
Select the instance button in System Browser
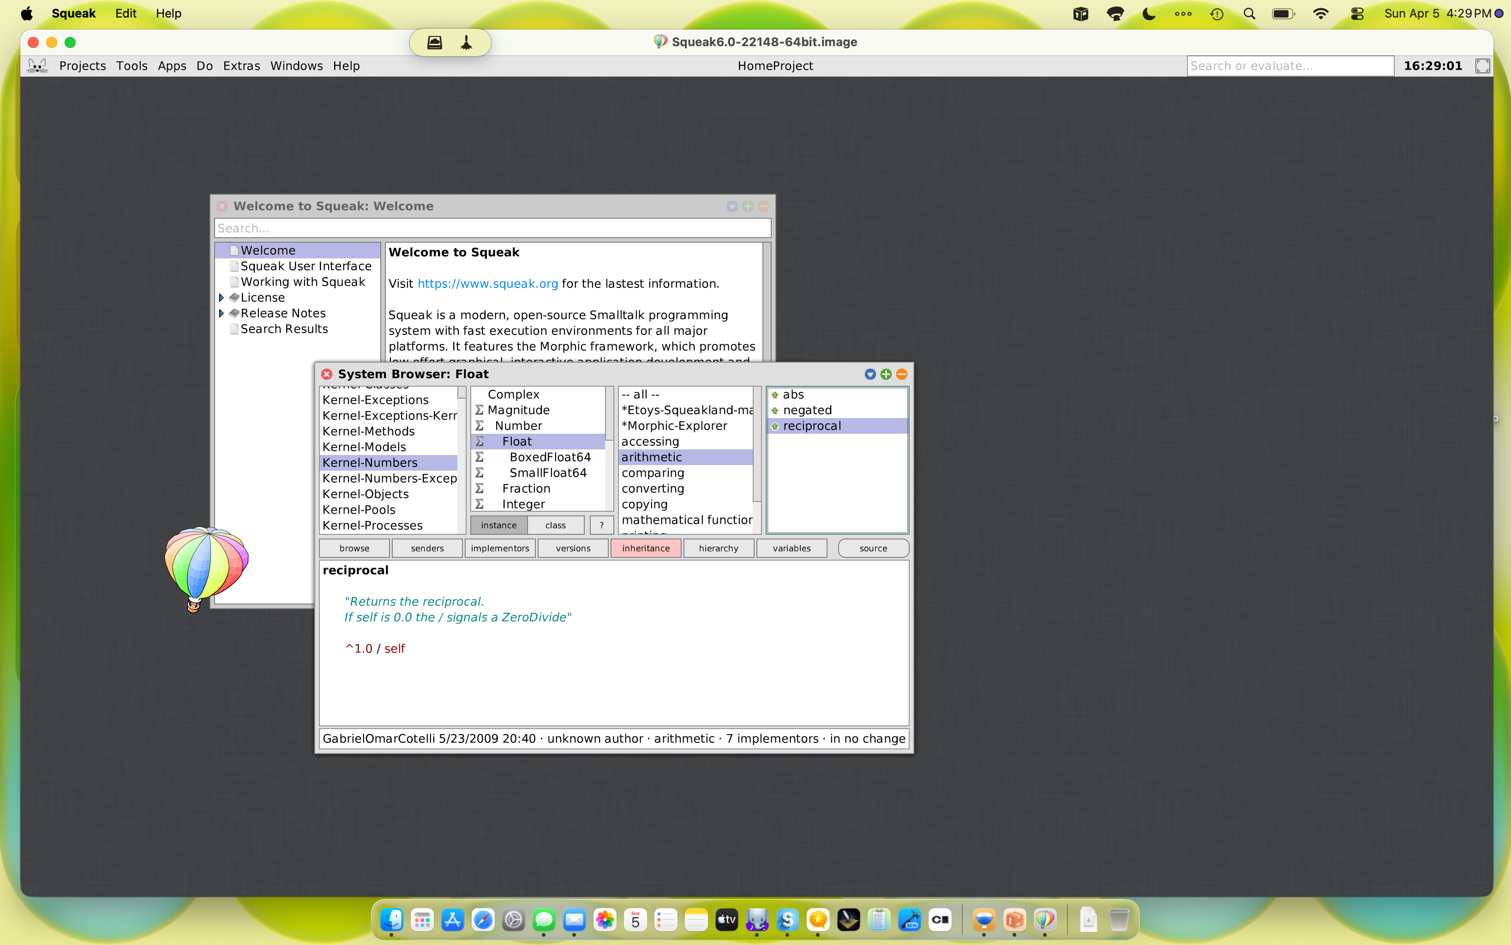[498, 525]
